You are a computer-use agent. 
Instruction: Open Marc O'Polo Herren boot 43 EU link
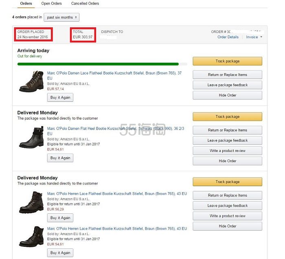pos(116,194)
